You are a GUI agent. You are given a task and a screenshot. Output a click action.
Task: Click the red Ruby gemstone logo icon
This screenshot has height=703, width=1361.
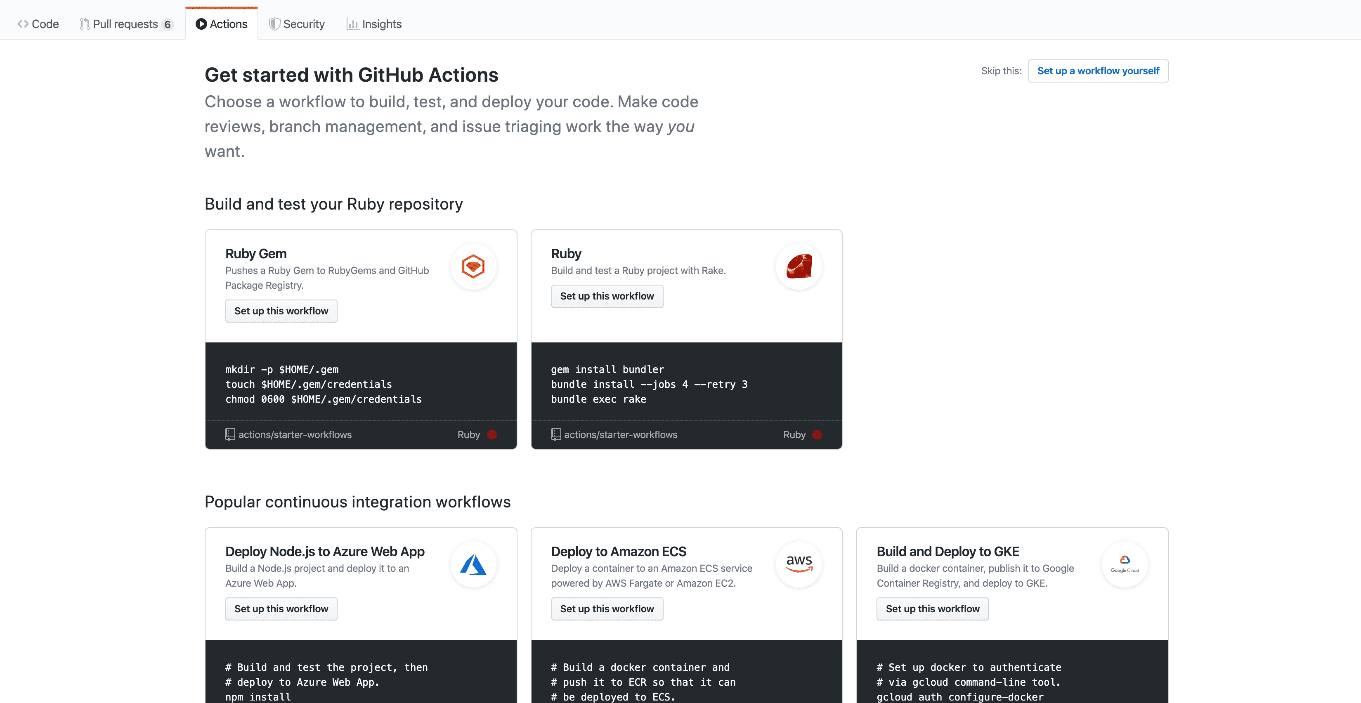(x=799, y=266)
